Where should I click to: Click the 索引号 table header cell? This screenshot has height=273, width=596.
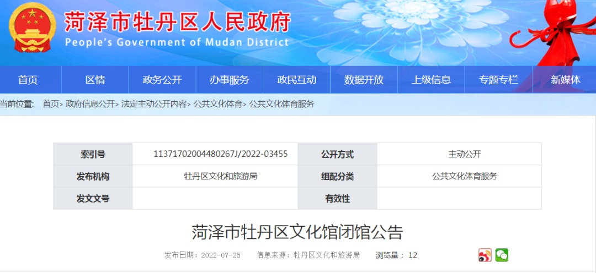click(x=93, y=154)
